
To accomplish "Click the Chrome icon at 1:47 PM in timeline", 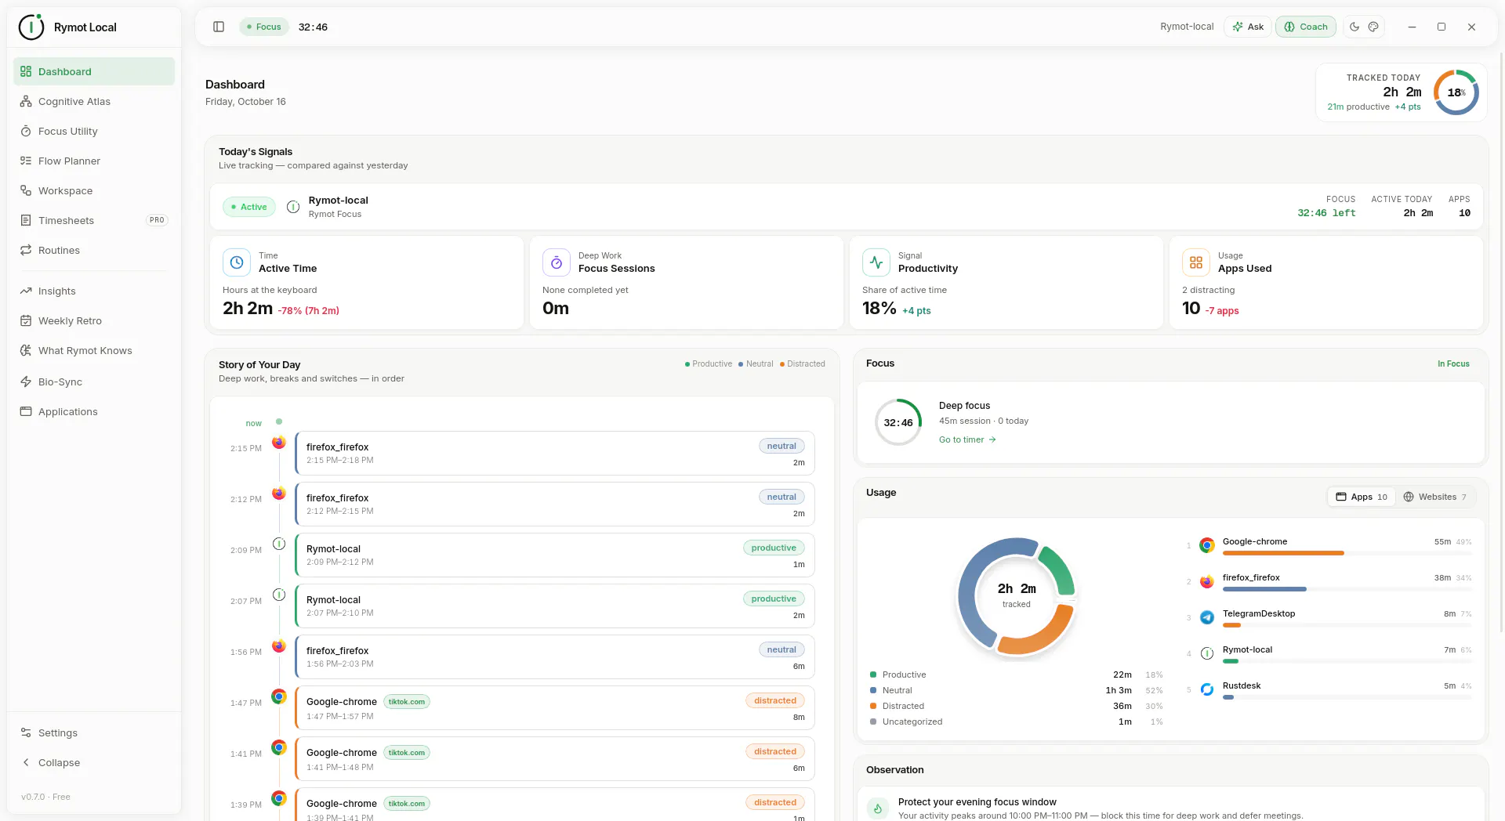I will [279, 696].
